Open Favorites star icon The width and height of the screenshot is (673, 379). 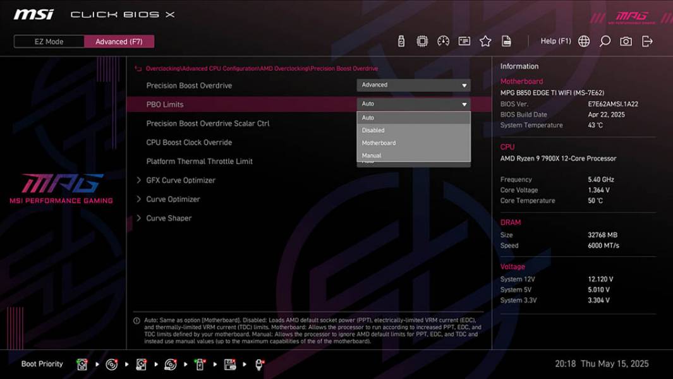pos(485,41)
